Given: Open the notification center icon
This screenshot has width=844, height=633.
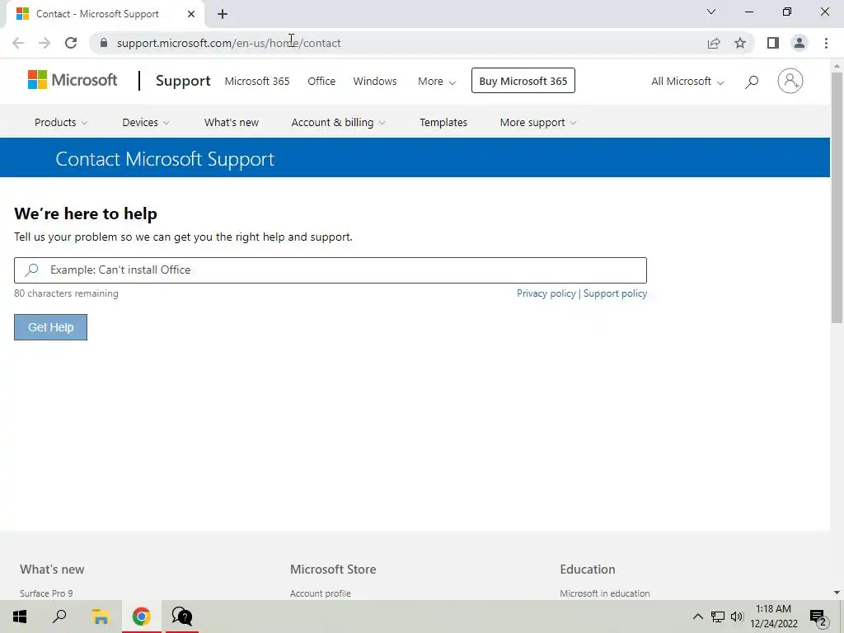Looking at the screenshot, I should pyautogui.click(x=818, y=617).
